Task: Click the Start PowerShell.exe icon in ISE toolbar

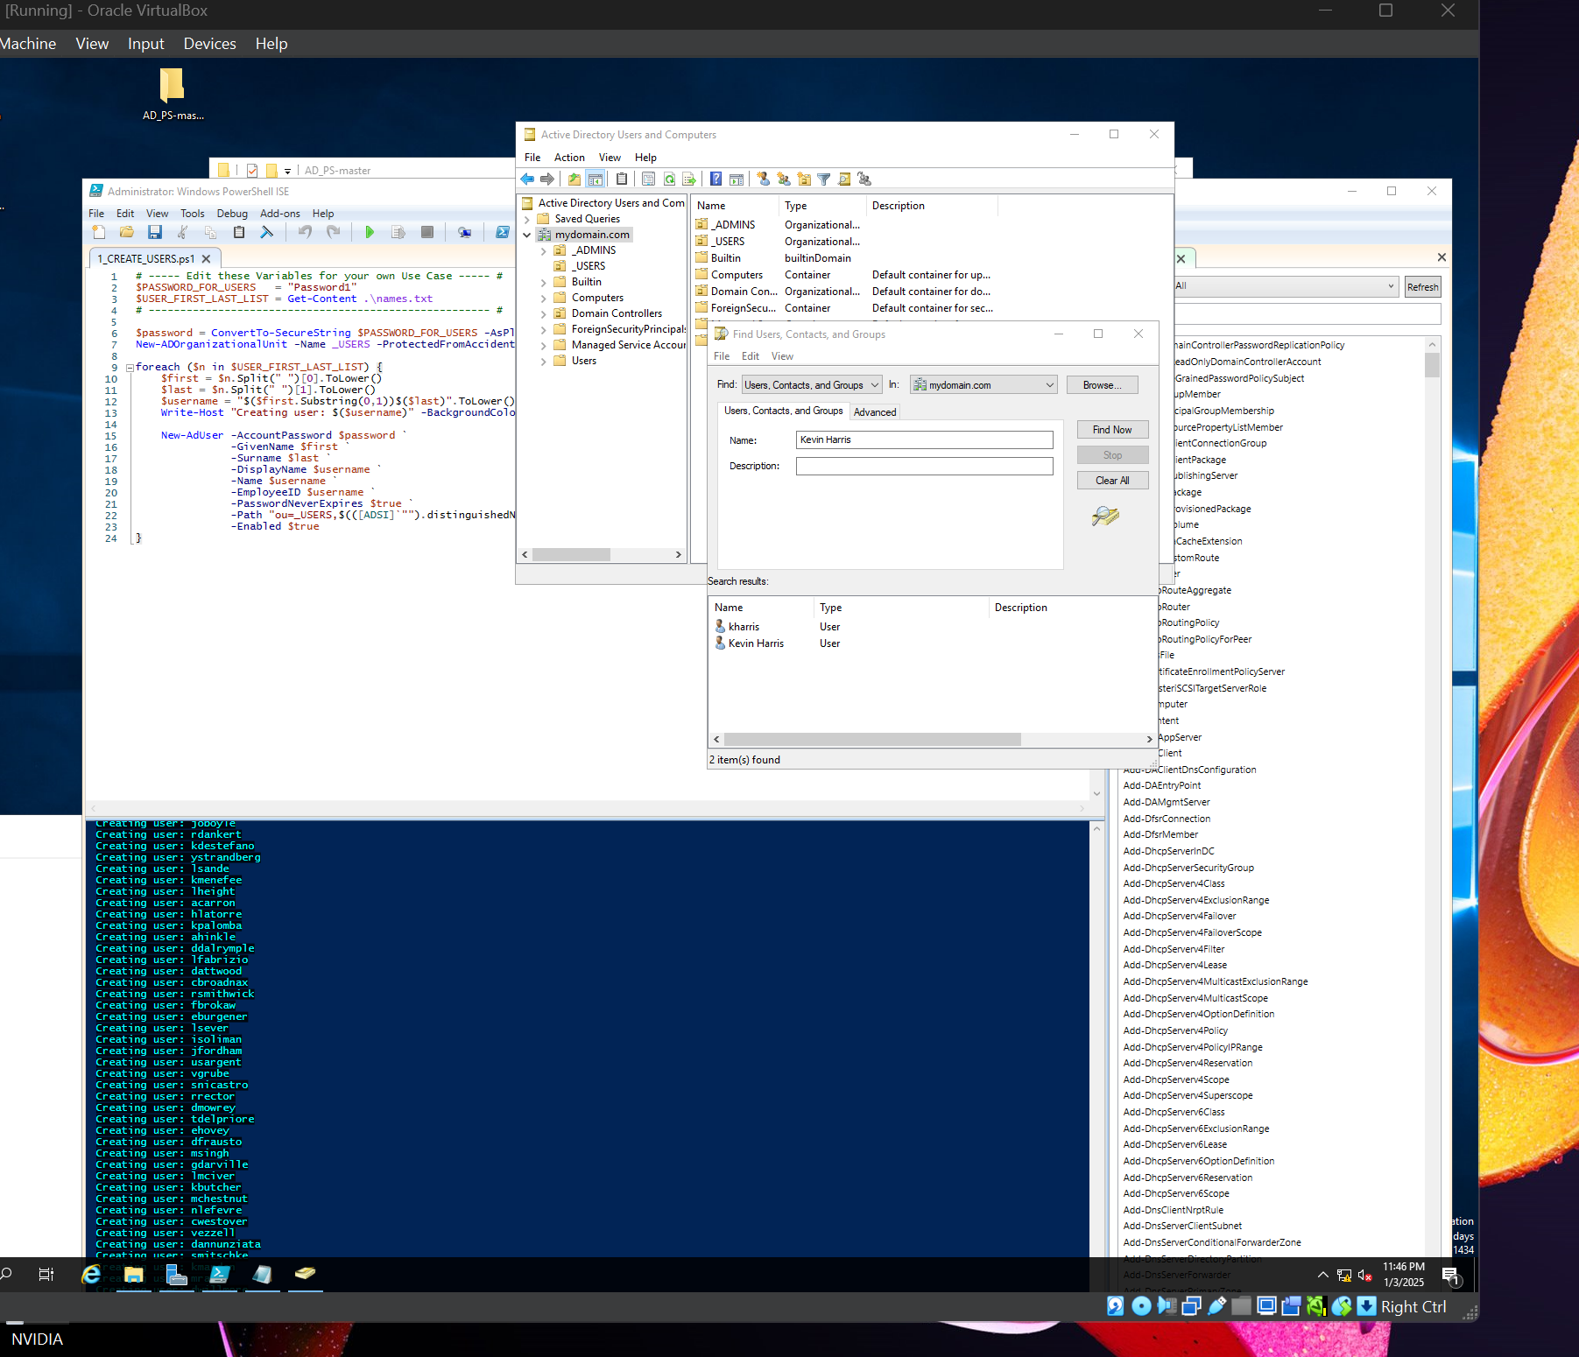Action: (502, 232)
